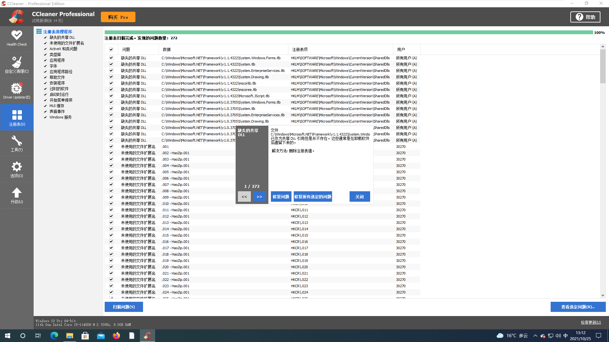This screenshot has width=609, height=342.
Task: Select the CCleaner logo icon
Action: click(x=17, y=17)
